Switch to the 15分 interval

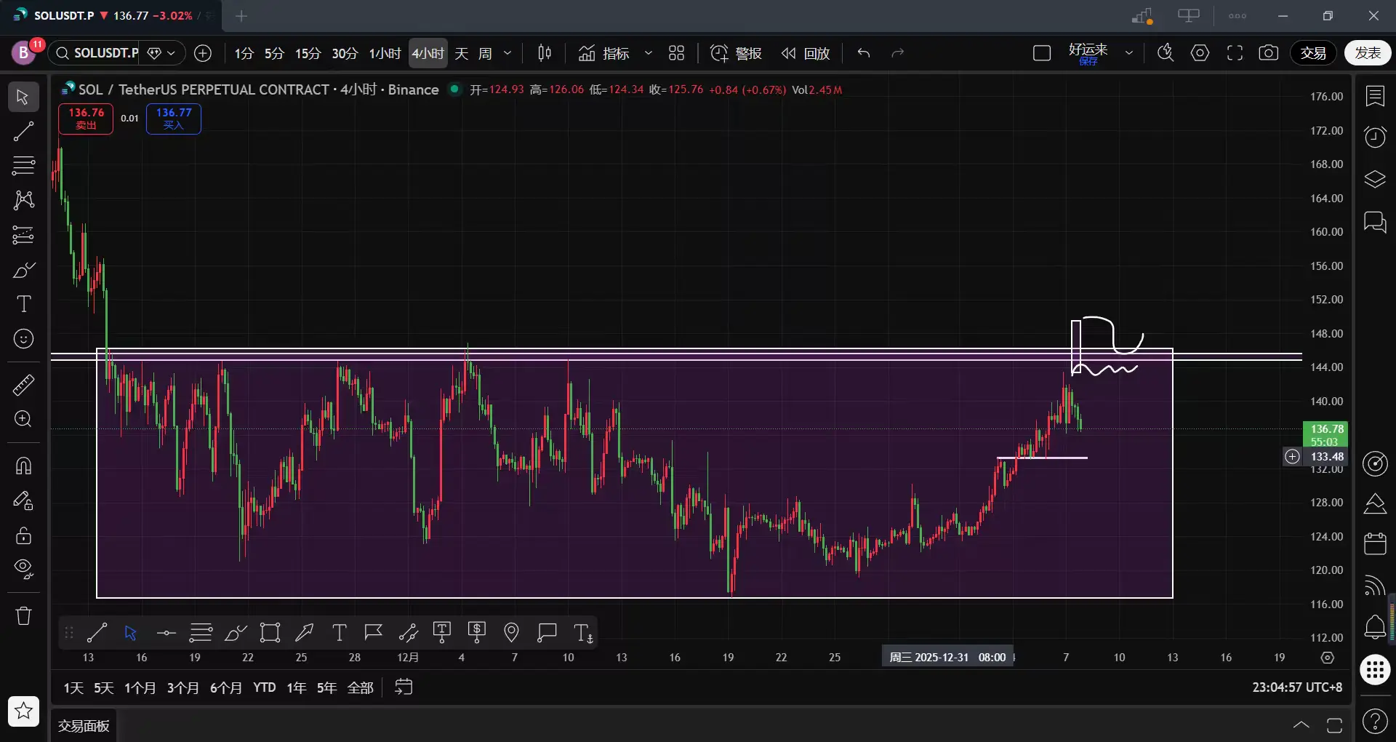point(308,53)
